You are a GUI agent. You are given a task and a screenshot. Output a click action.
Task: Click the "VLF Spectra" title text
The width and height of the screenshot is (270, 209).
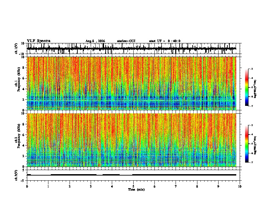[39, 41]
